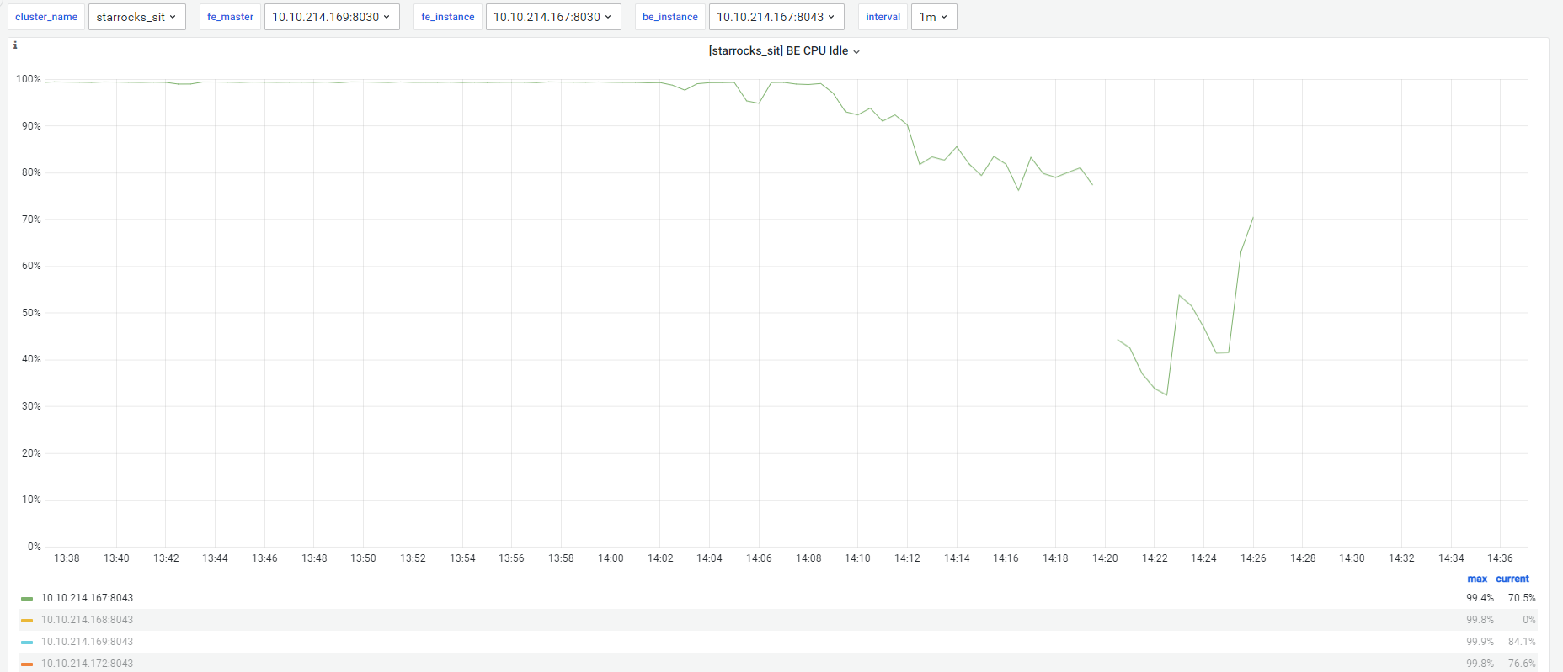The width and height of the screenshot is (1563, 672).
Task: Open the fe_instance value selector
Action: [552, 17]
